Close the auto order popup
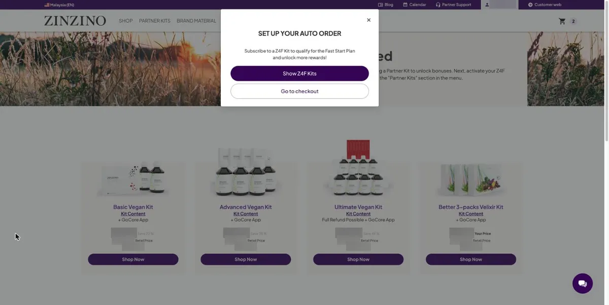Screen dimensions: 609x305 368,20
